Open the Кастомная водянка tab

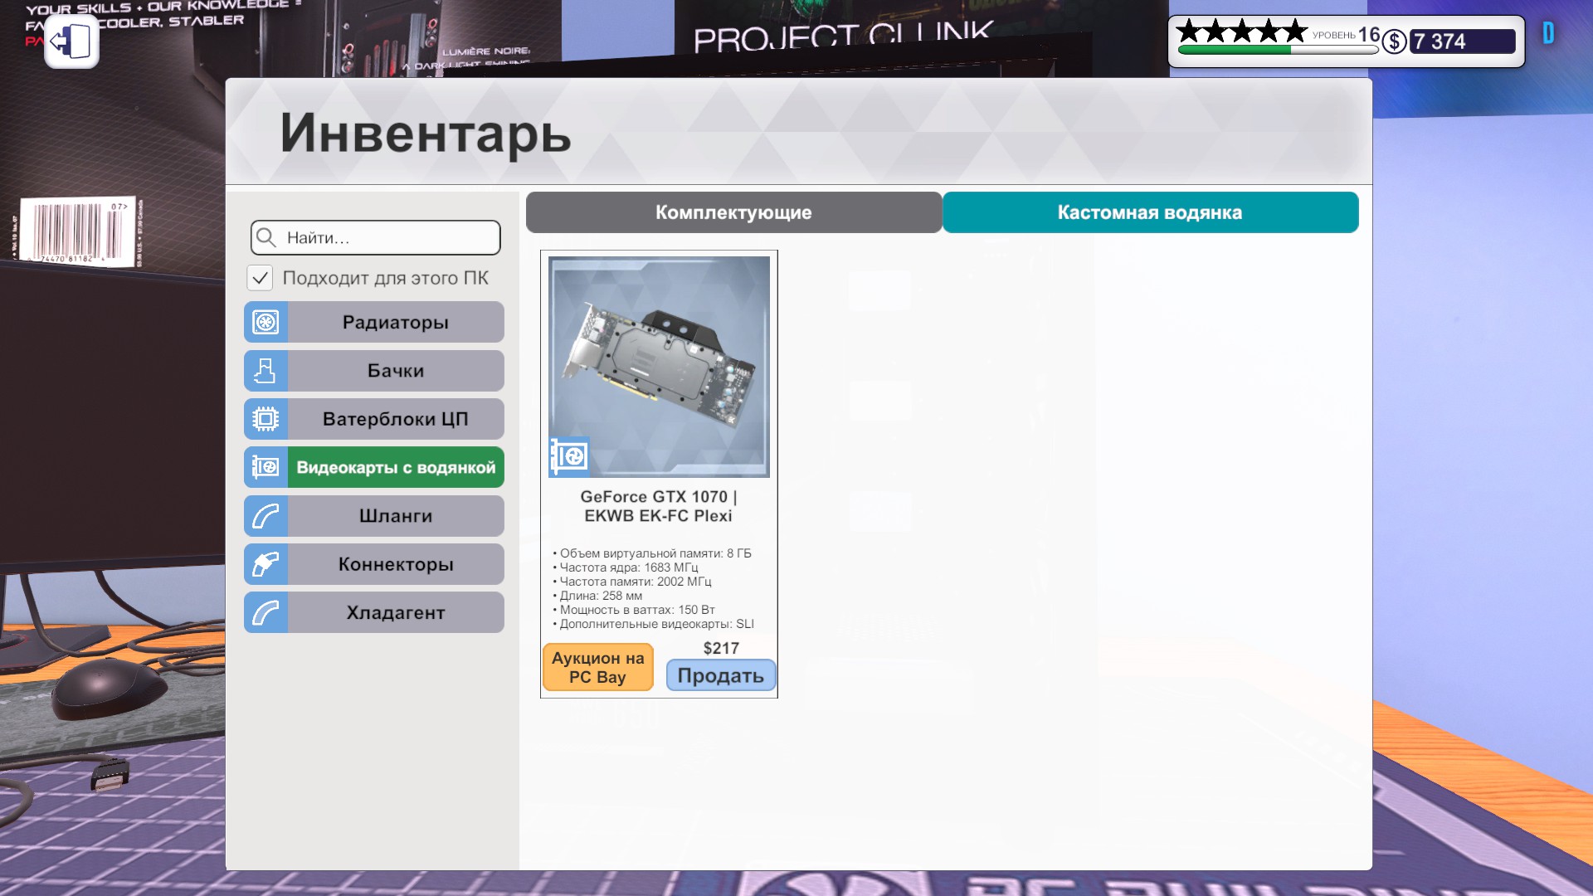click(x=1150, y=212)
